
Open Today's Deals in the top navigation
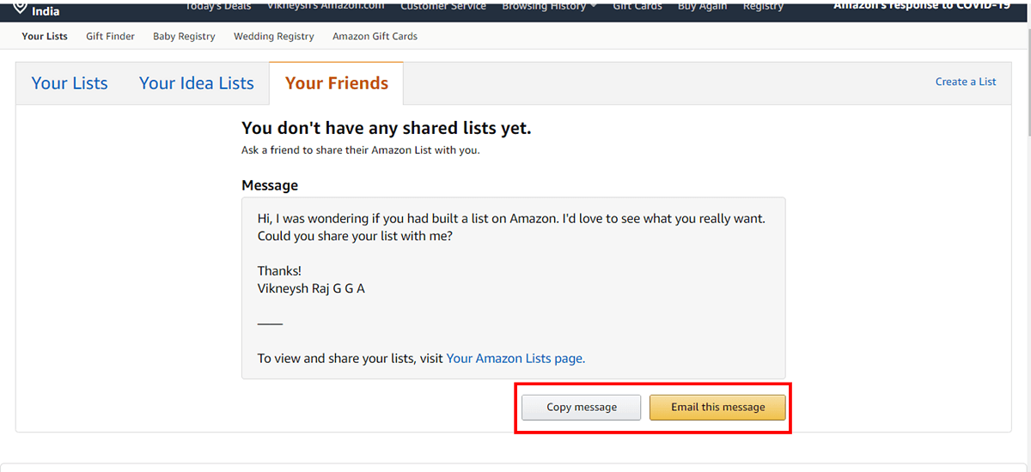point(220,6)
